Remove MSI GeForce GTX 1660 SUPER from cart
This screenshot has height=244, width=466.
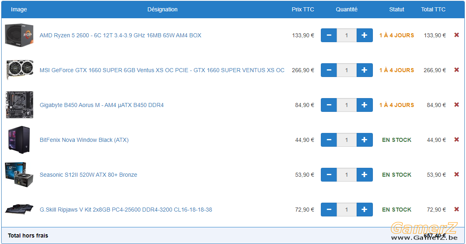[x=457, y=70]
